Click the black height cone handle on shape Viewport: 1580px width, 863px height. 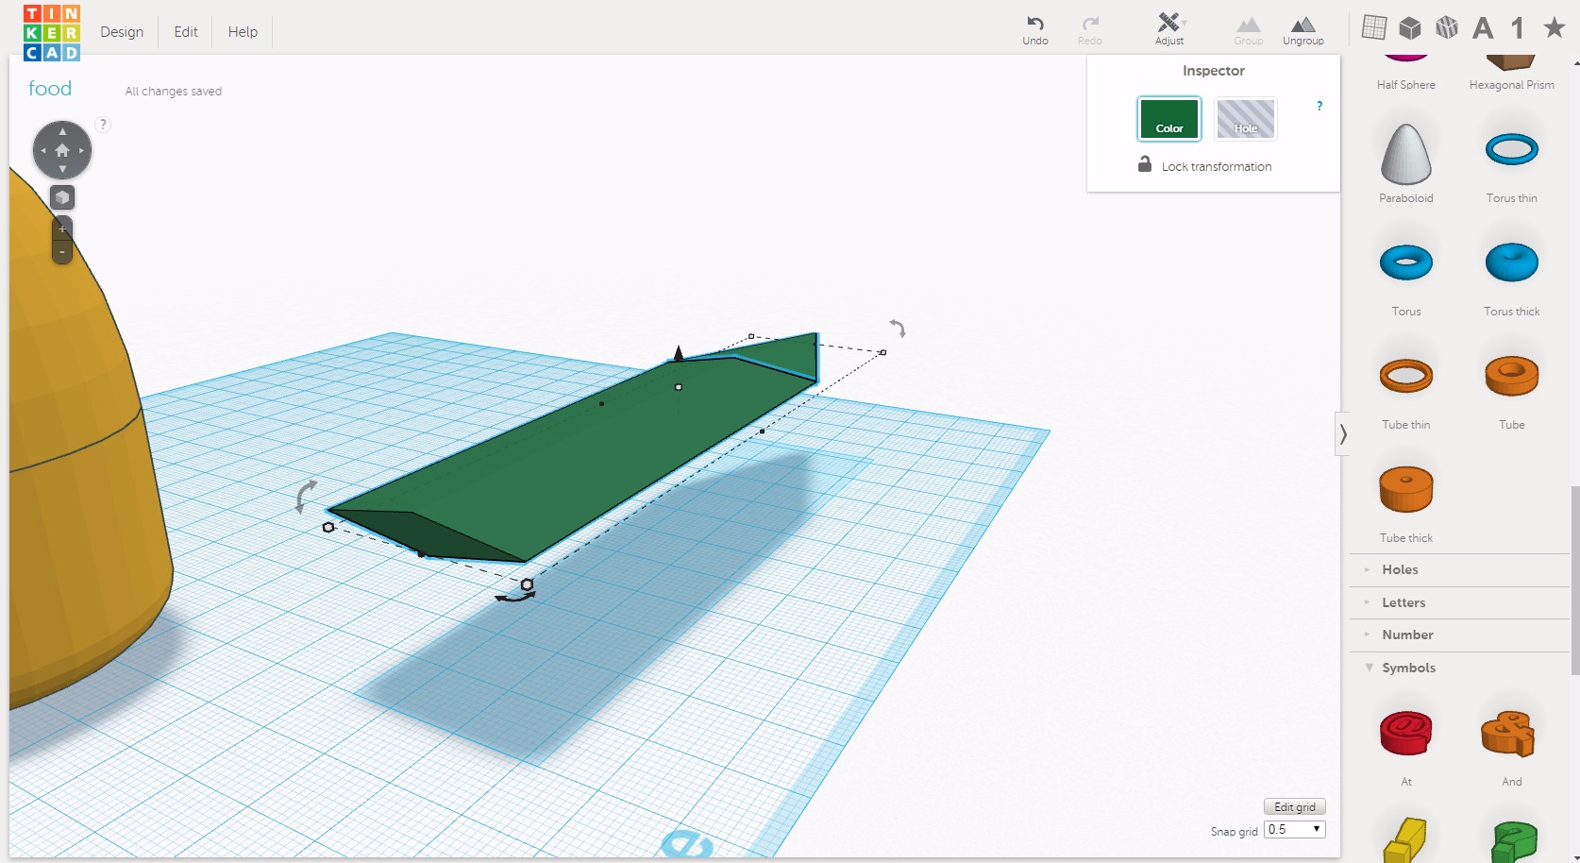click(x=678, y=353)
